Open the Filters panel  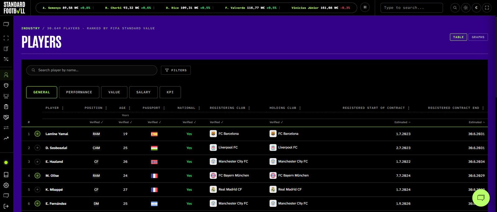point(176,70)
